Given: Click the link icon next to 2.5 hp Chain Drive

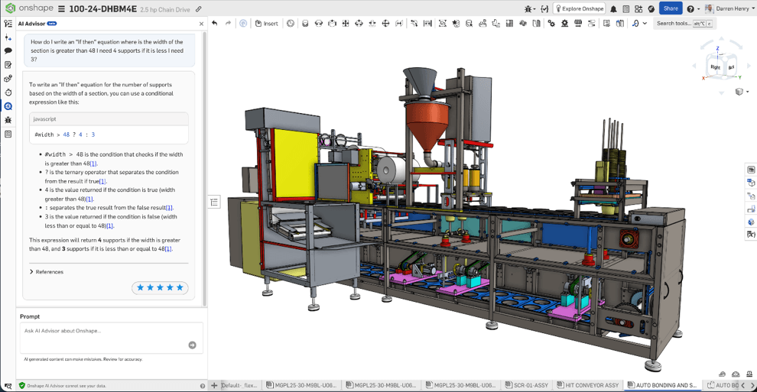Looking at the screenshot, I should coord(198,9).
